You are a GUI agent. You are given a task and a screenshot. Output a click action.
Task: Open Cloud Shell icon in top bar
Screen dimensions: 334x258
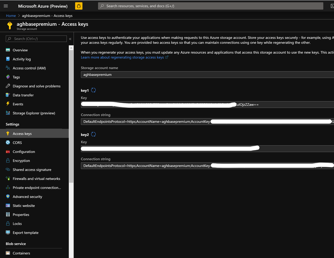332,6
